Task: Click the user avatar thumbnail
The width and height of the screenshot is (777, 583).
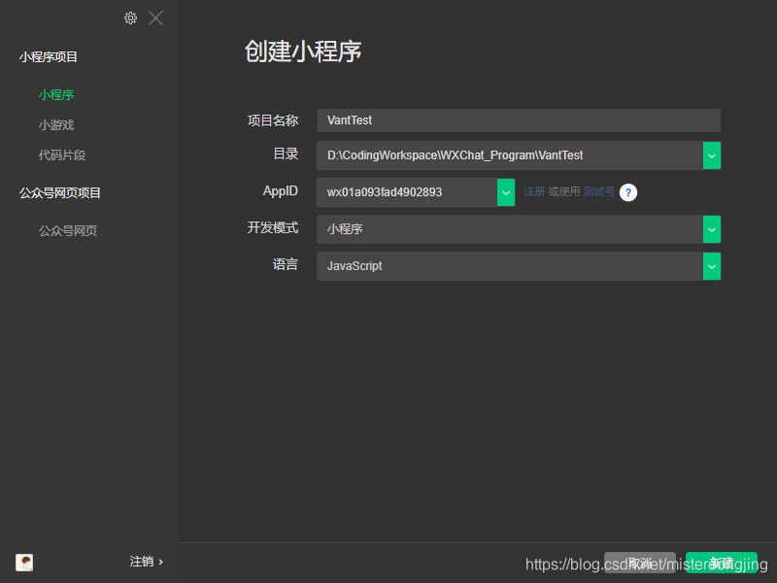Action: point(24,563)
